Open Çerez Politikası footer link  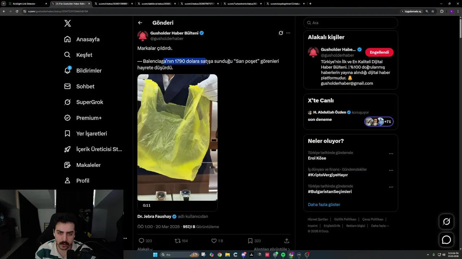372,219
